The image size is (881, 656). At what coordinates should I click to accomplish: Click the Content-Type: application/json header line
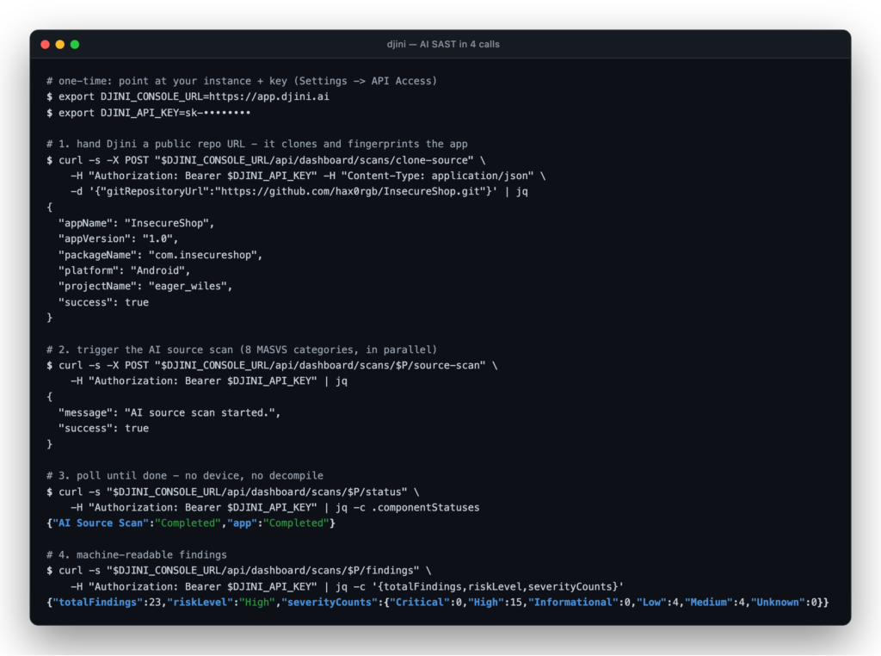[x=308, y=176]
